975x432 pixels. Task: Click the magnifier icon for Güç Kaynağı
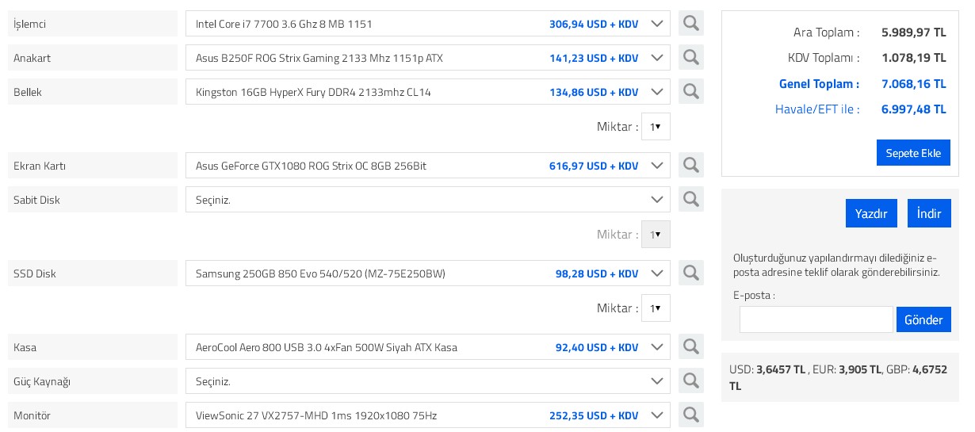tap(690, 381)
